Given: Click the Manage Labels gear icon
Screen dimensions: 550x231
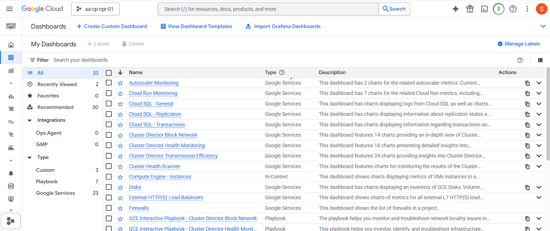Looking at the screenshot, I should click(500, 44).
